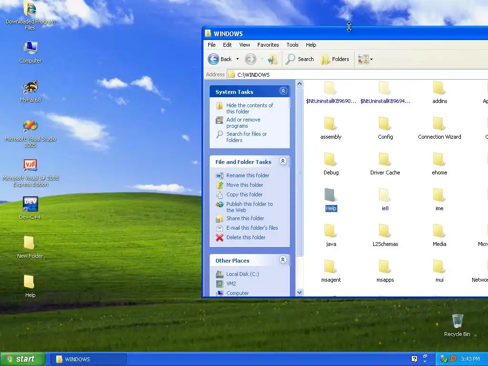Select the Connection Wizard folder

tap(439, 128)
